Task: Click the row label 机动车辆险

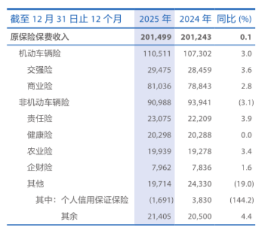Action: coord(40,54)
